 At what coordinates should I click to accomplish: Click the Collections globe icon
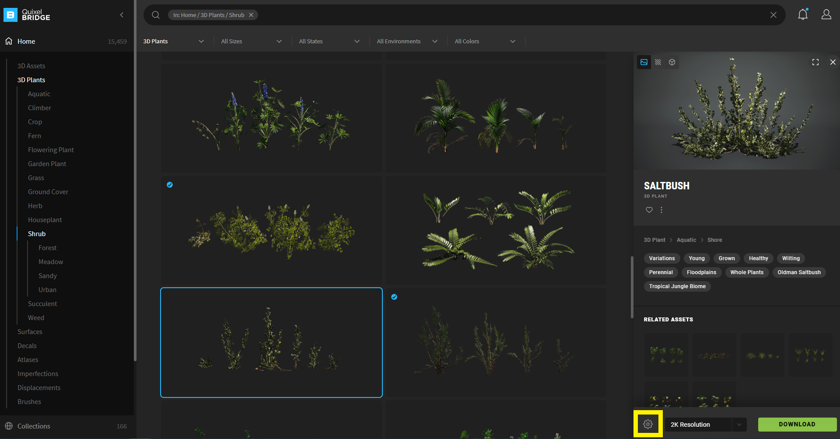pos(9,426)
